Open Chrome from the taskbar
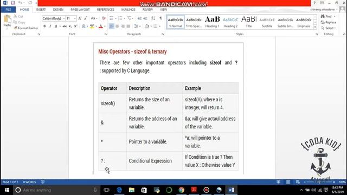 [182, 190]
